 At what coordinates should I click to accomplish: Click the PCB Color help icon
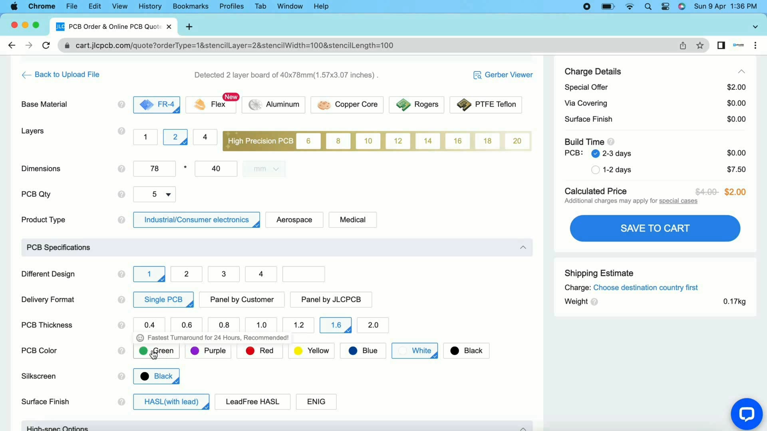(121, 351)
